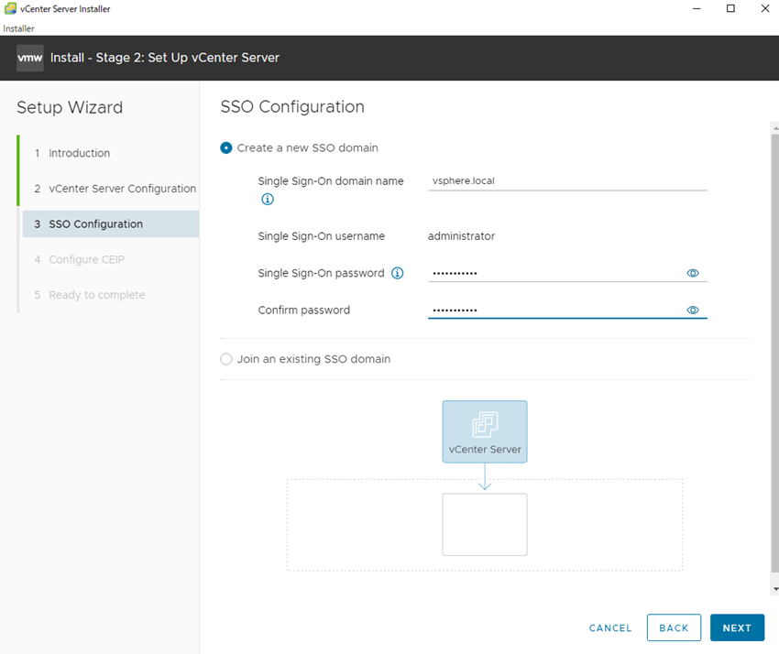Click info icon beside Single Sign-On password

tap(397, 273)
